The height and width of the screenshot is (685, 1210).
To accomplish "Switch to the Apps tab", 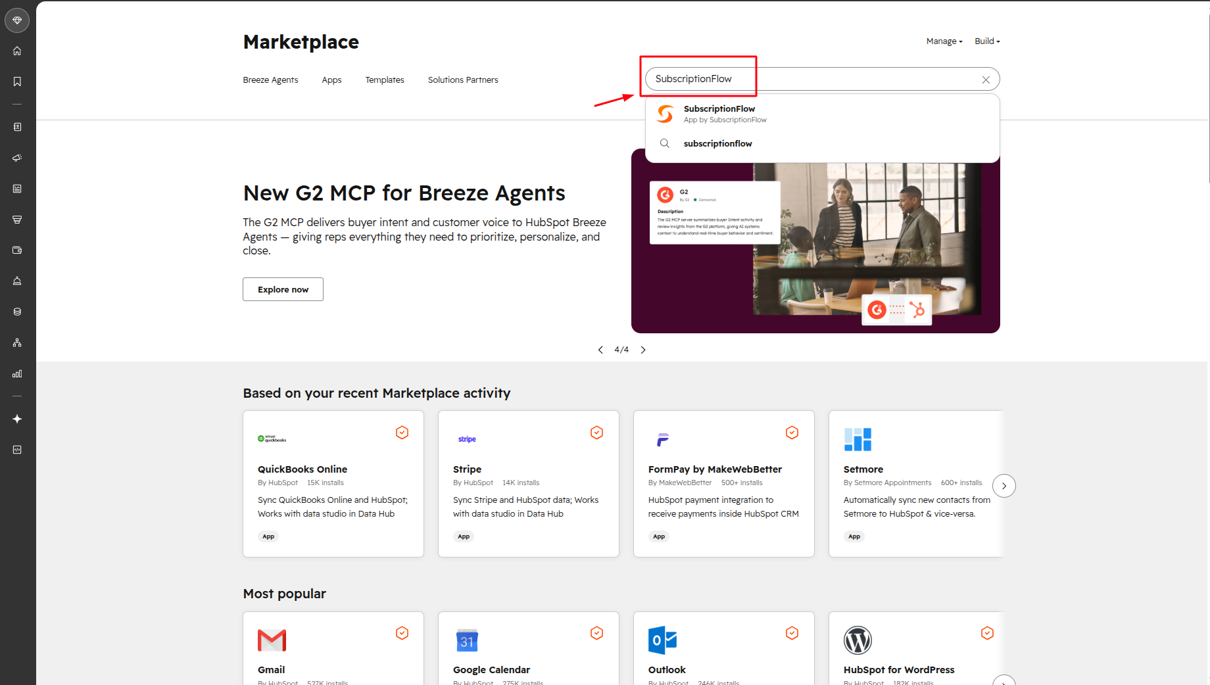I will (331, 80).
